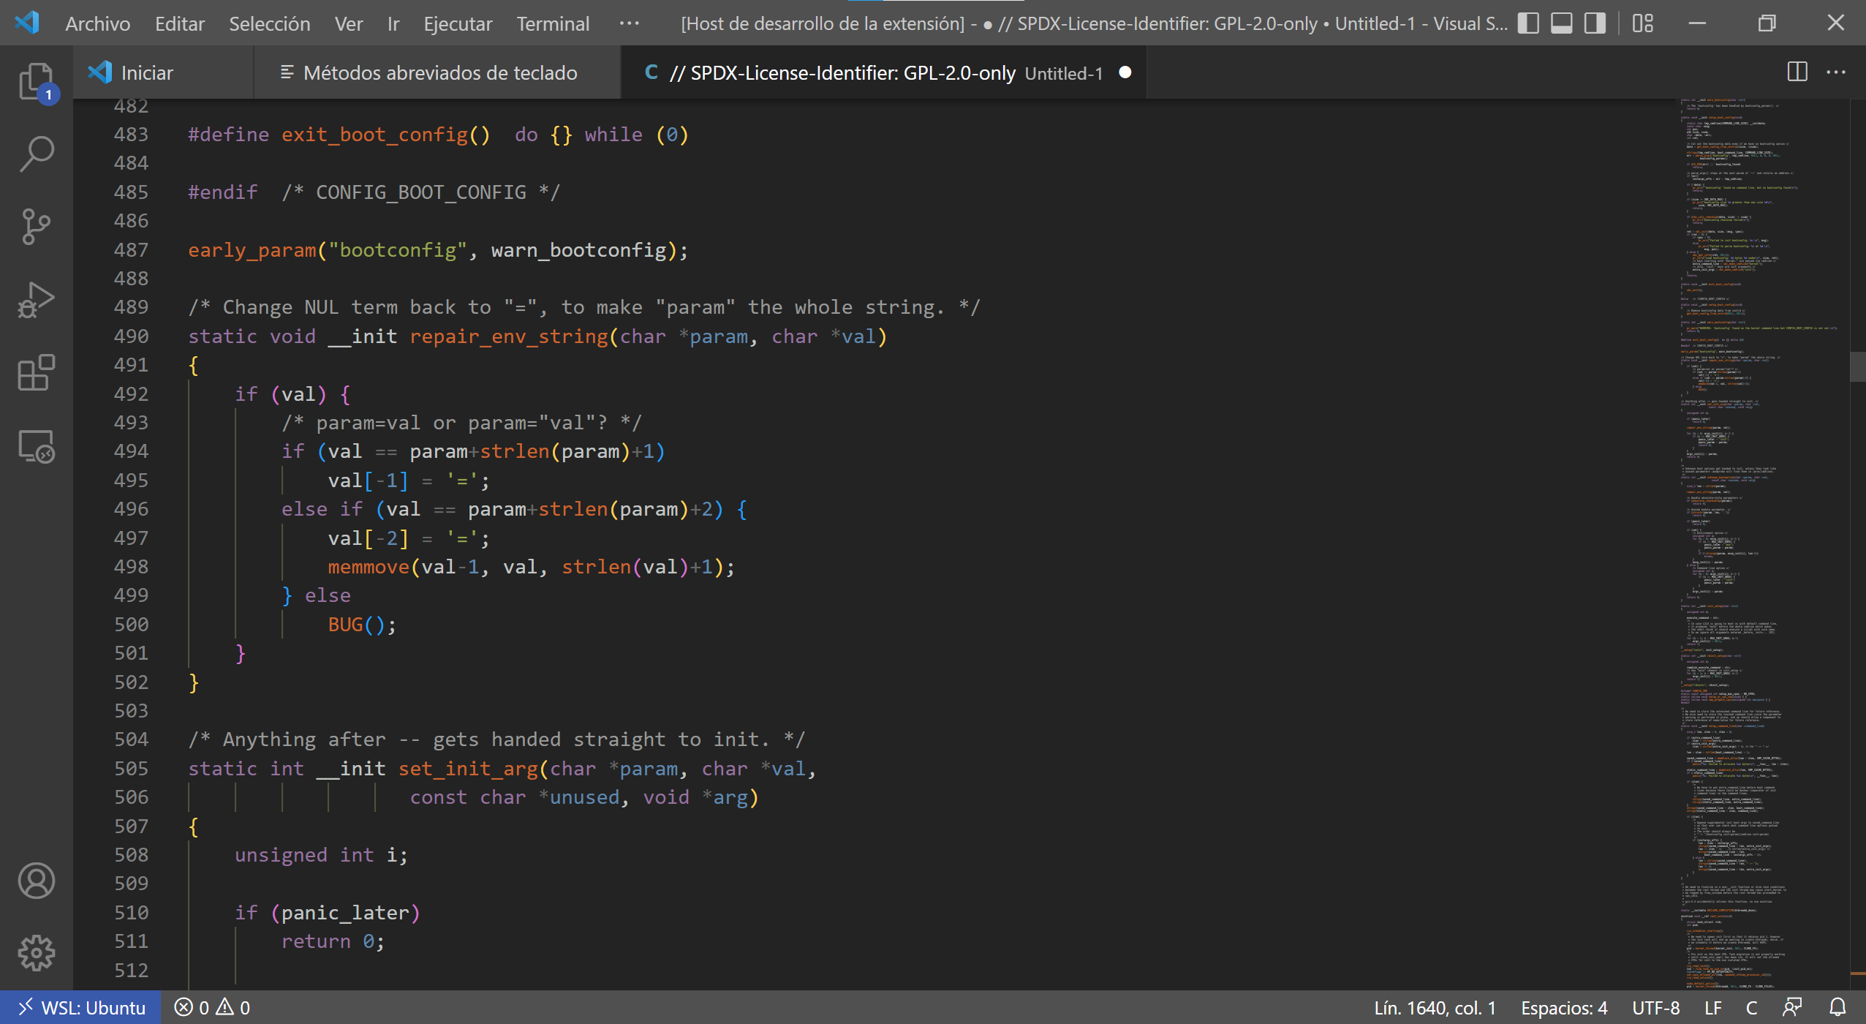Click line number 505 in gutter
This screenshot has height=1024, width=1866.
click(x=131, y=769)
